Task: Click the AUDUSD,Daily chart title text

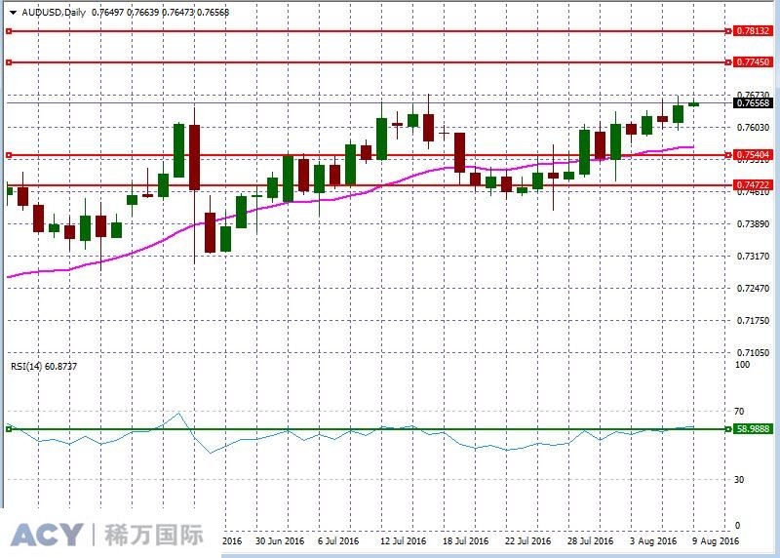Action: [54, 13]
